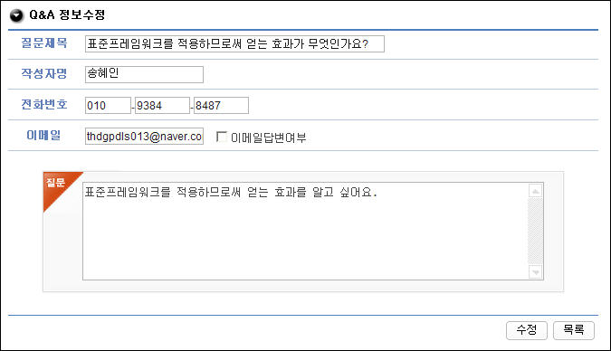Toggle the 이메일답변여부 checkbox
Screen dimensions: 611x351
(x=222, y=137)
